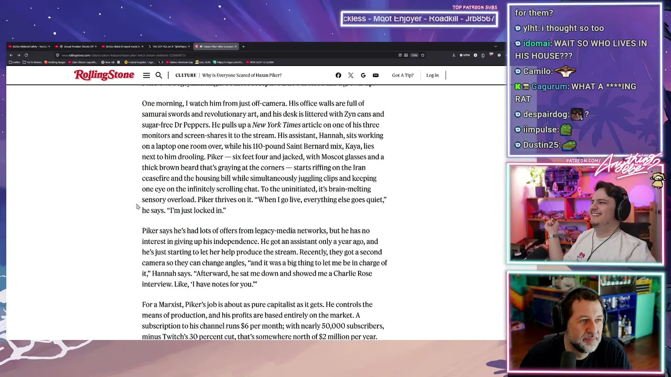The width and height of the screenshot is (671, 377).
Task: Expand the tab list dropdown arrow
Action: click(495, 47)
